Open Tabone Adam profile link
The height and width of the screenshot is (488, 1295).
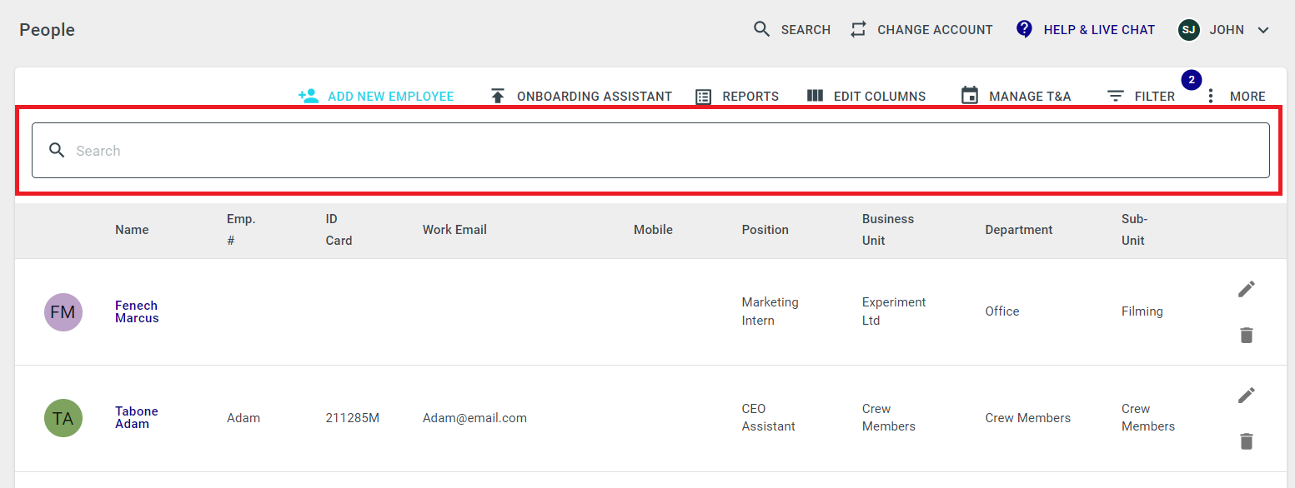137,417
